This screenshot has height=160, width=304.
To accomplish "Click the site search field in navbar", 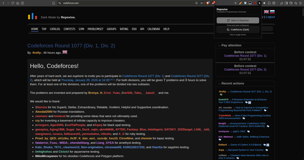I will tap(267, 29).
